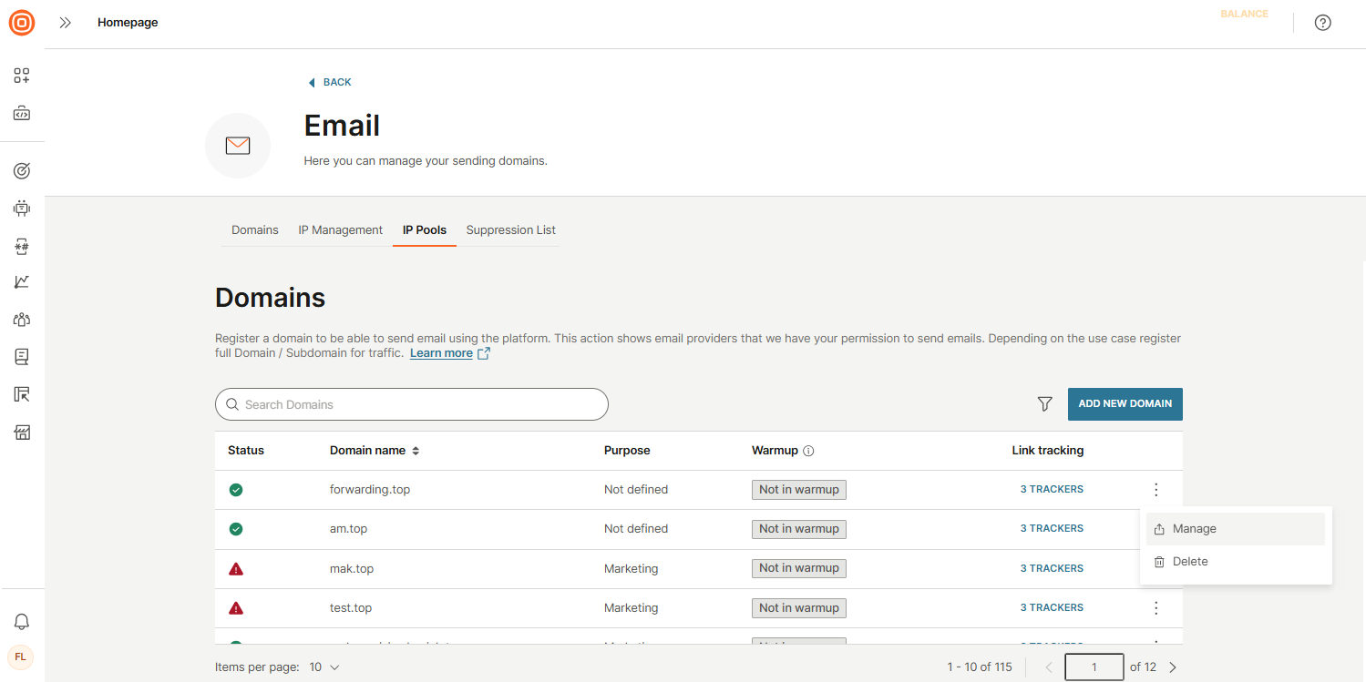
Task: Select the API/code icon in the sidebar
Action: pos(21,113)
